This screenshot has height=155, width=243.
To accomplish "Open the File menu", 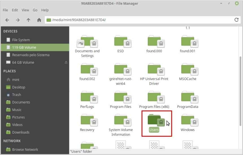I will click(x=5, y=10).
